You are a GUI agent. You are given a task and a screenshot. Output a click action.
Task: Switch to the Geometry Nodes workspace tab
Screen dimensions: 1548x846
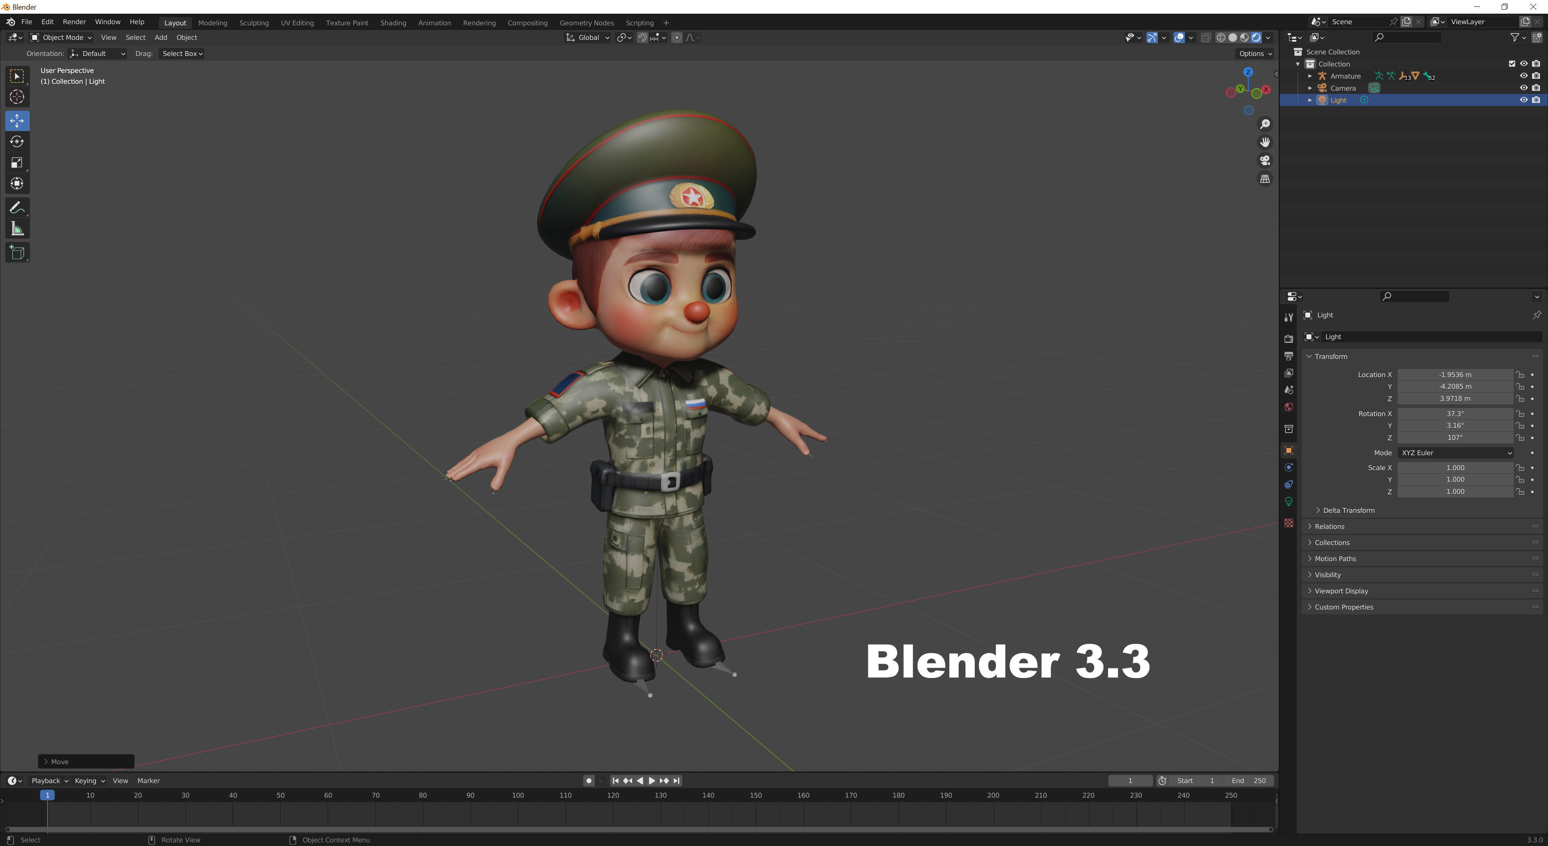coord(587,23)
